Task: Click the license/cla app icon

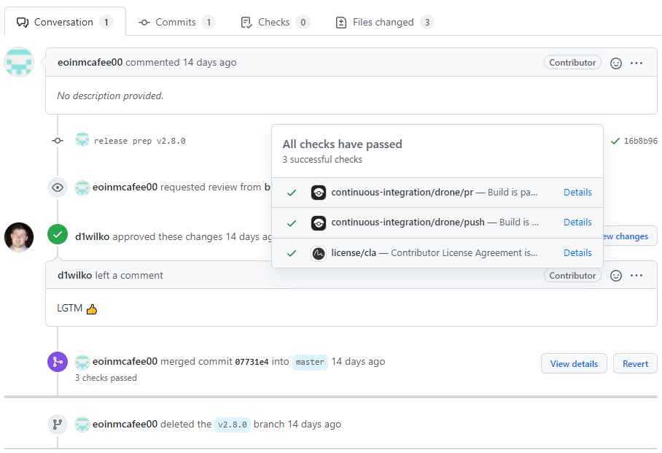Action: pyautogui.click(x=318, y=253)
